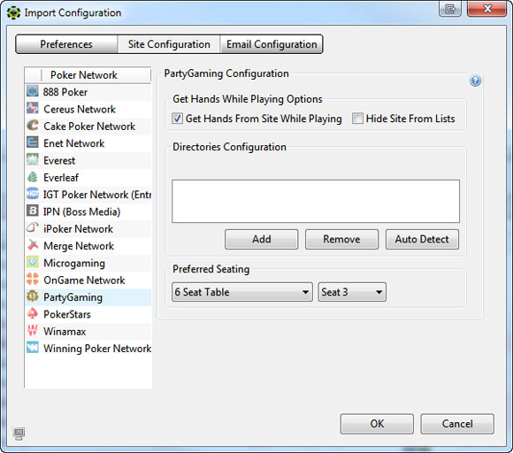Image resolution: width=513 pixels, height=453 pixels.
Task: Select the Enet Network entry
Action: click(x=88, y=143)
